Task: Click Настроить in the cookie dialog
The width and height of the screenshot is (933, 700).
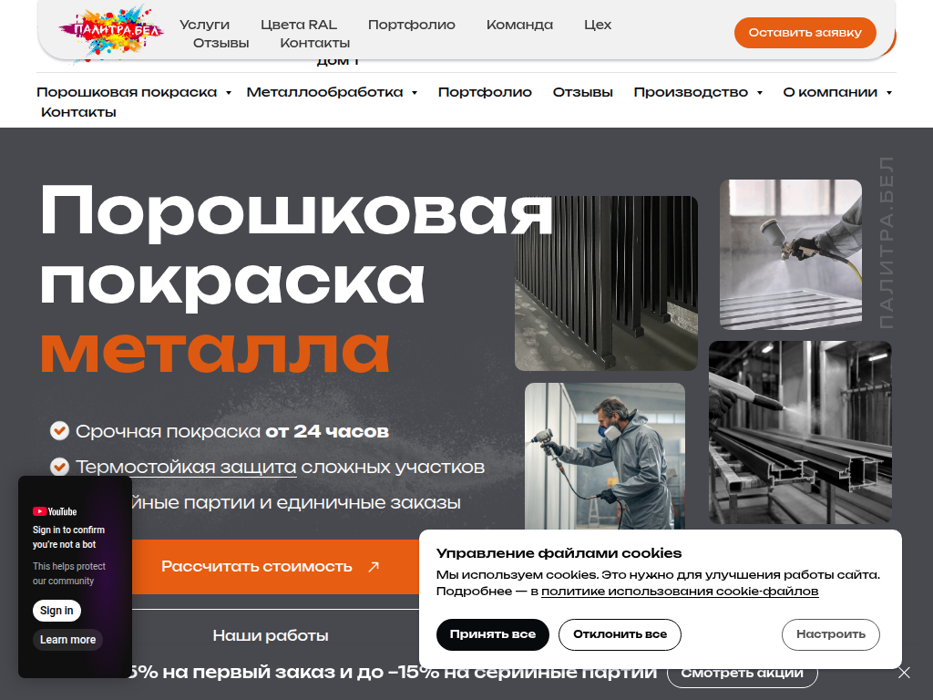Action: (830, 634)
